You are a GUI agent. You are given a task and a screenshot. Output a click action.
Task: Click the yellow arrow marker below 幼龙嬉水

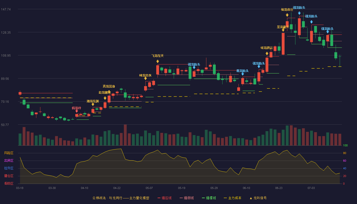click(105, 98)
